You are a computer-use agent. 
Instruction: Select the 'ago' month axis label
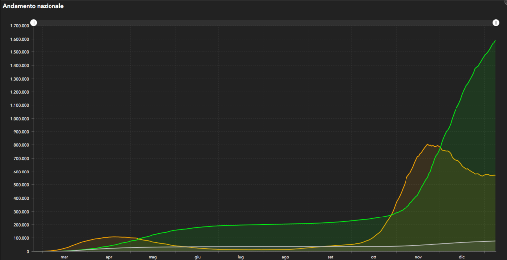click(x=285, y=257)
